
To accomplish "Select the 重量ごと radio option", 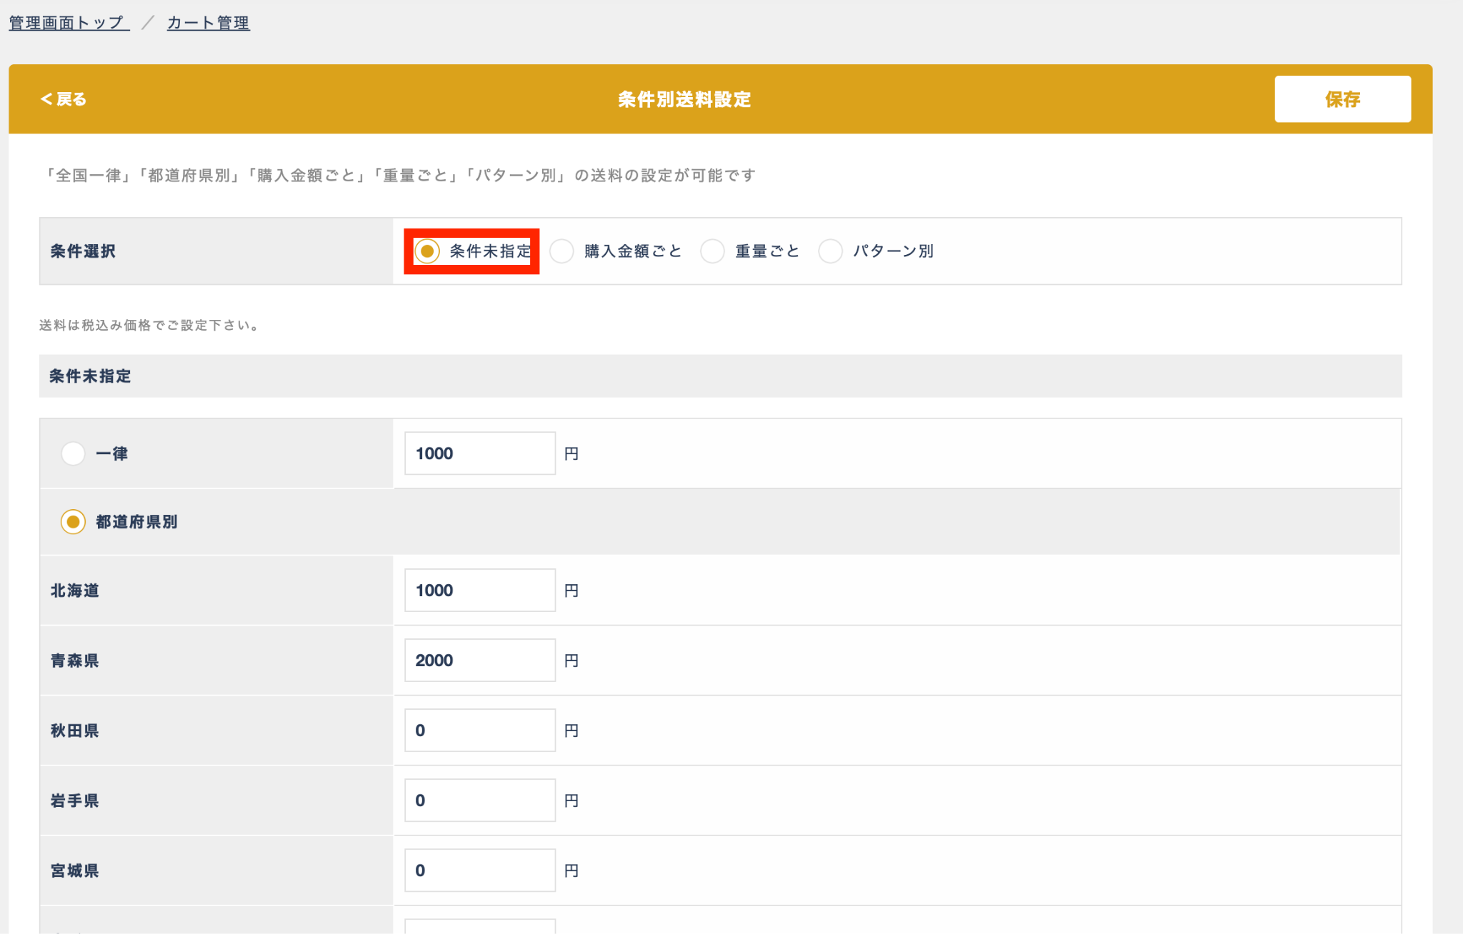I will pyautogui.click(x=713, y=251).
